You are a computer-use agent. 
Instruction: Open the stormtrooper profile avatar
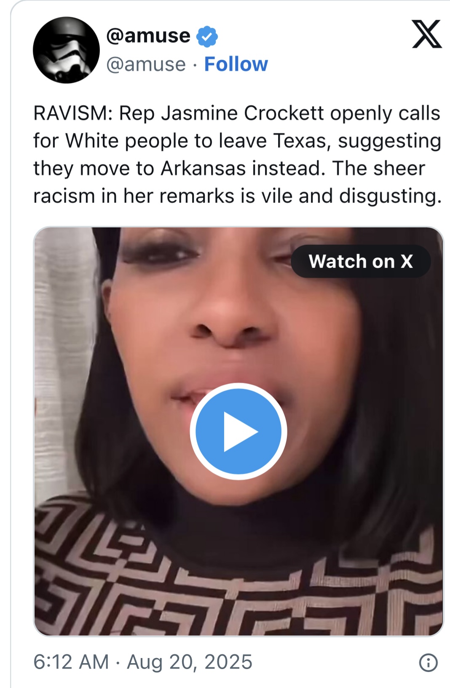[x=67, y=50]
